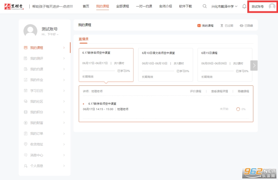Switch filter to 已过期 courses
278x180 pixels.
coord(227,26)
